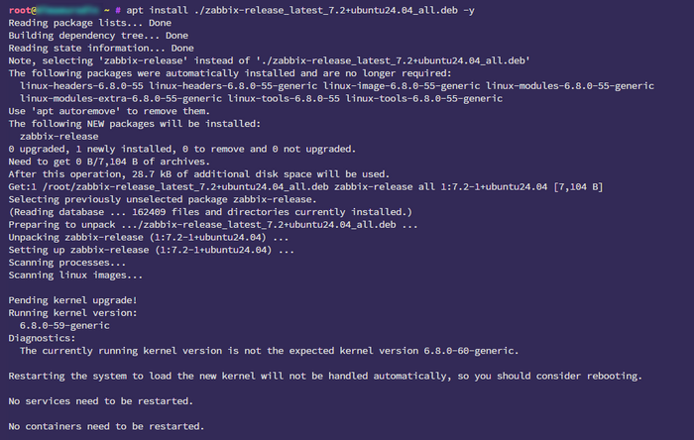This screenshot has width=694, height=440.
Task: Click the 'Reading package lists... Done' line
Action: 90,23
